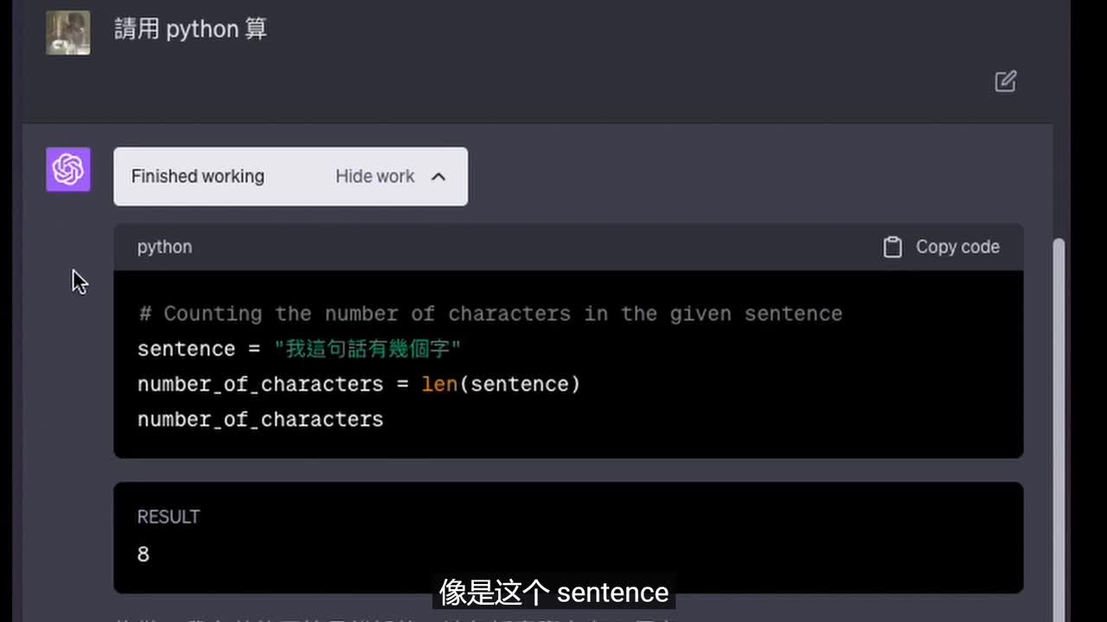Click the edit message pencil icon
This screenshot has width=1107, height=622.
pos(1005,81)
